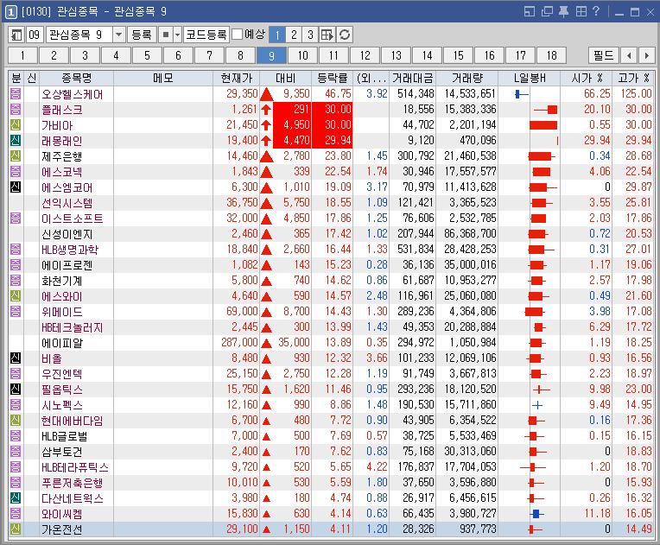
Task: Click the volume 86,368,700 cell
Action: coord(467,233)
